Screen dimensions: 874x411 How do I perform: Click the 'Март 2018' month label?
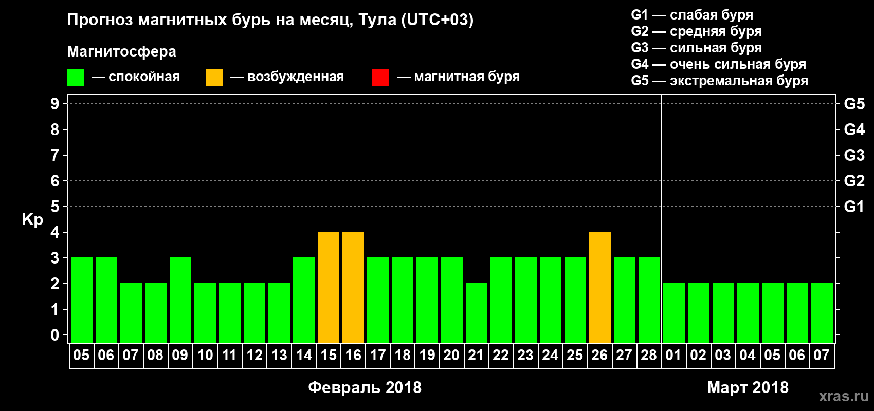tap(748, 387)
